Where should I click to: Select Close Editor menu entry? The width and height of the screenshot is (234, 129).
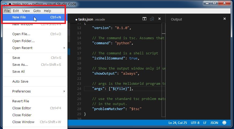(x=35, y=108)
